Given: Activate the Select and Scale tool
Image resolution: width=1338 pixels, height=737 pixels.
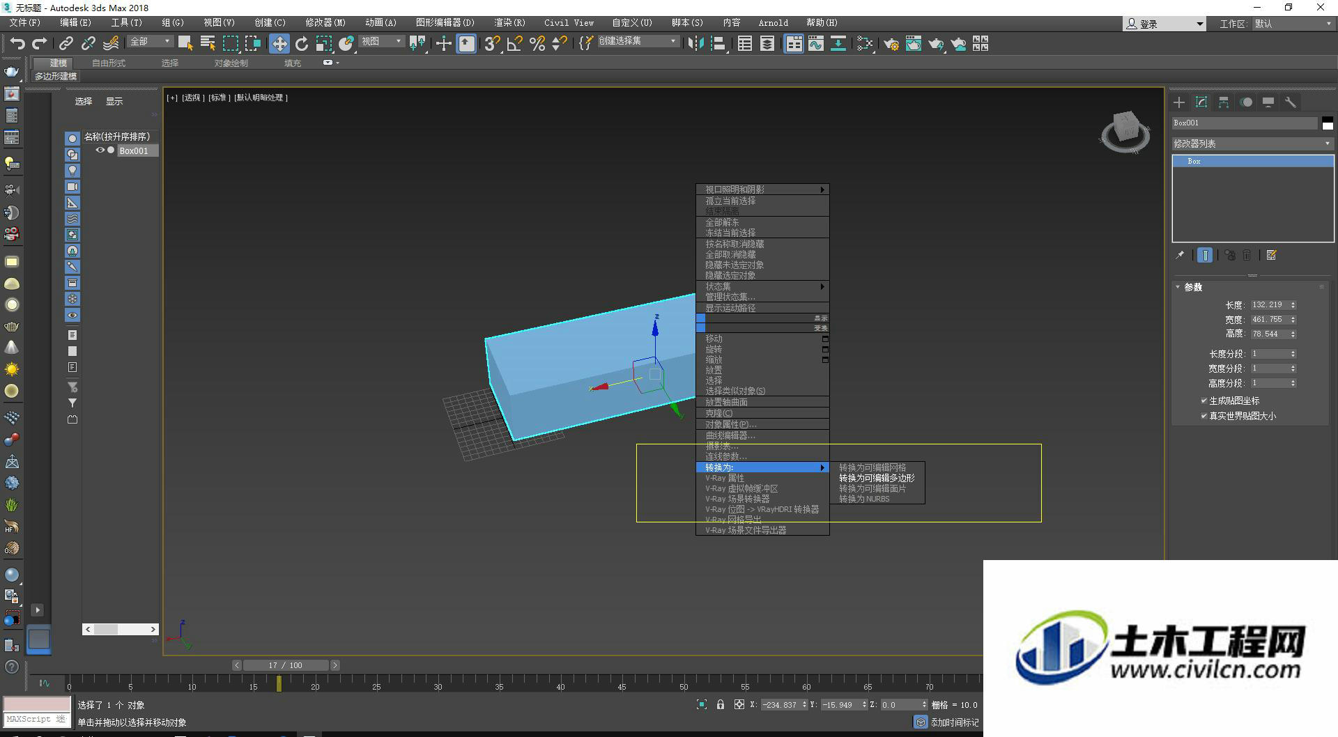Looking at the screenshot, I should pyautogui.click(x=324, y=44).
